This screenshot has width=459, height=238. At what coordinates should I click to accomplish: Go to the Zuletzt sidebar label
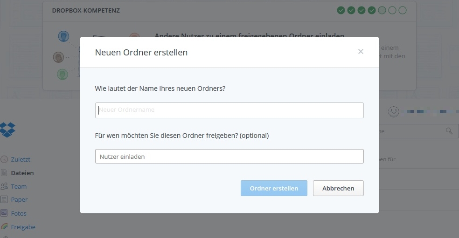tap(21, 159)
